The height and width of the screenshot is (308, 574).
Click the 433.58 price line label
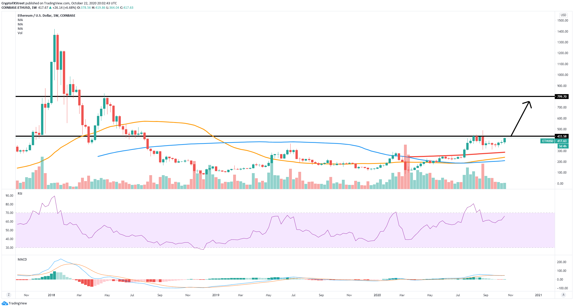click(x=562, y=136)
